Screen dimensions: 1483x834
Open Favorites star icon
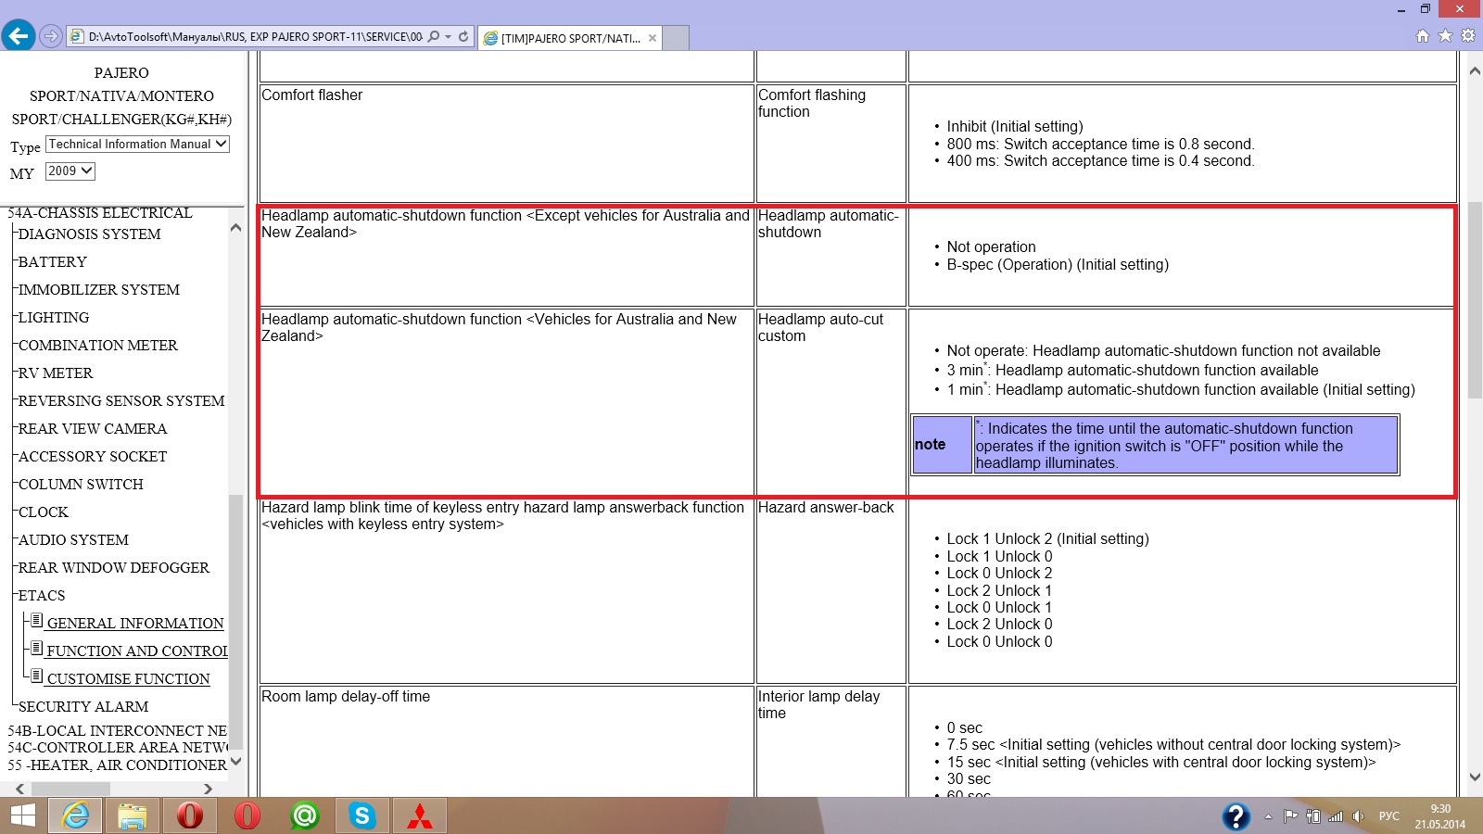pos(1445,36)
